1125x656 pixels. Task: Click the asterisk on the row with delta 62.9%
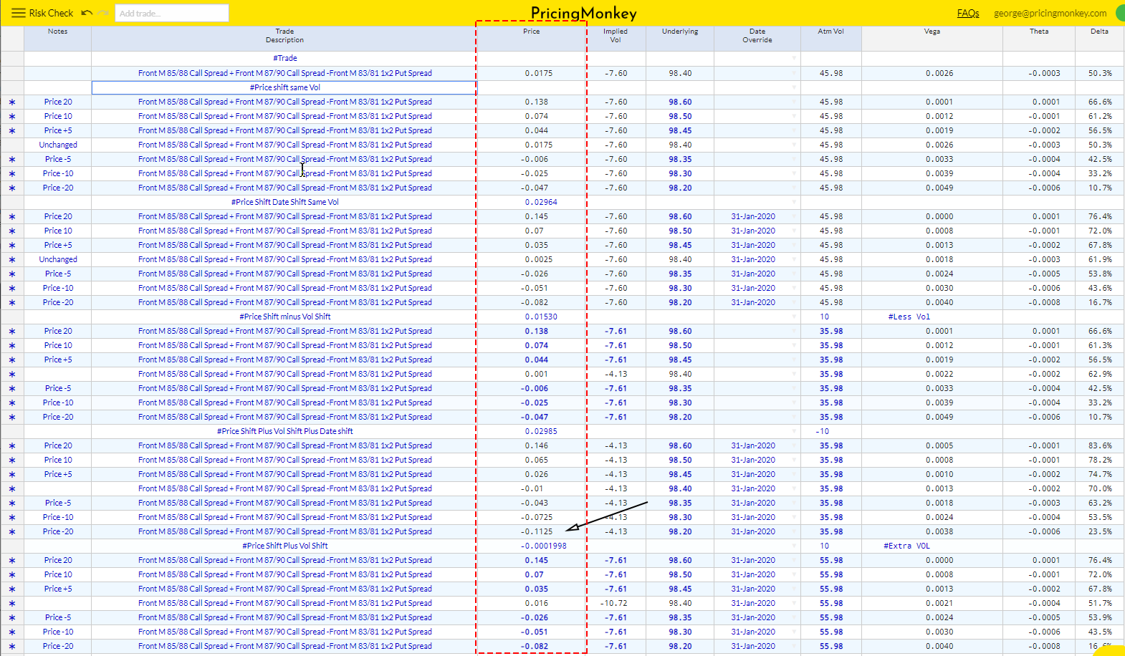[x=12, y=374]
